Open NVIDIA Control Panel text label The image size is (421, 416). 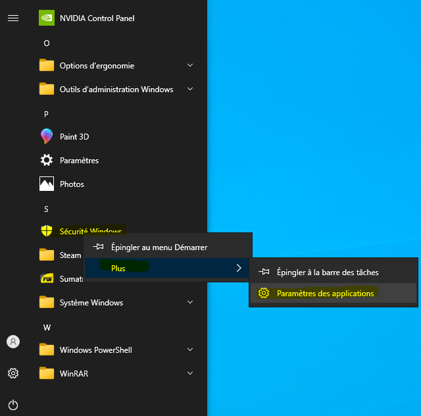(97, 18)
